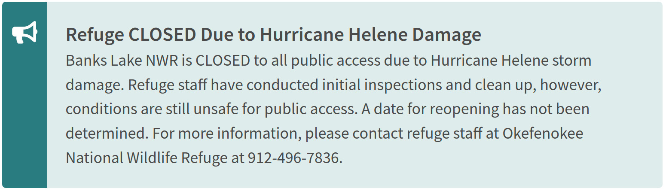This screenshot has width=666, height=191.
Task: Click the megaphone announcement icon
Action: 24,33
